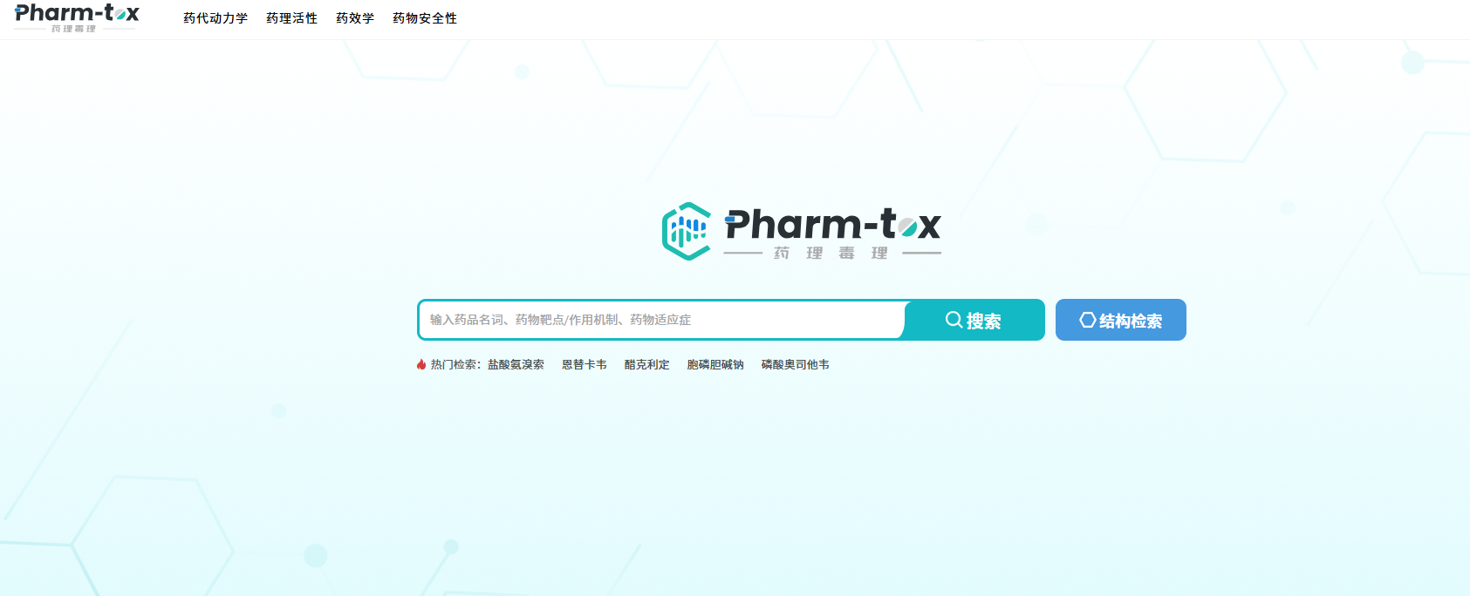Select hot search term 恩替卡韦
Screen dimensions: 1470x596
tap(585, 364)
